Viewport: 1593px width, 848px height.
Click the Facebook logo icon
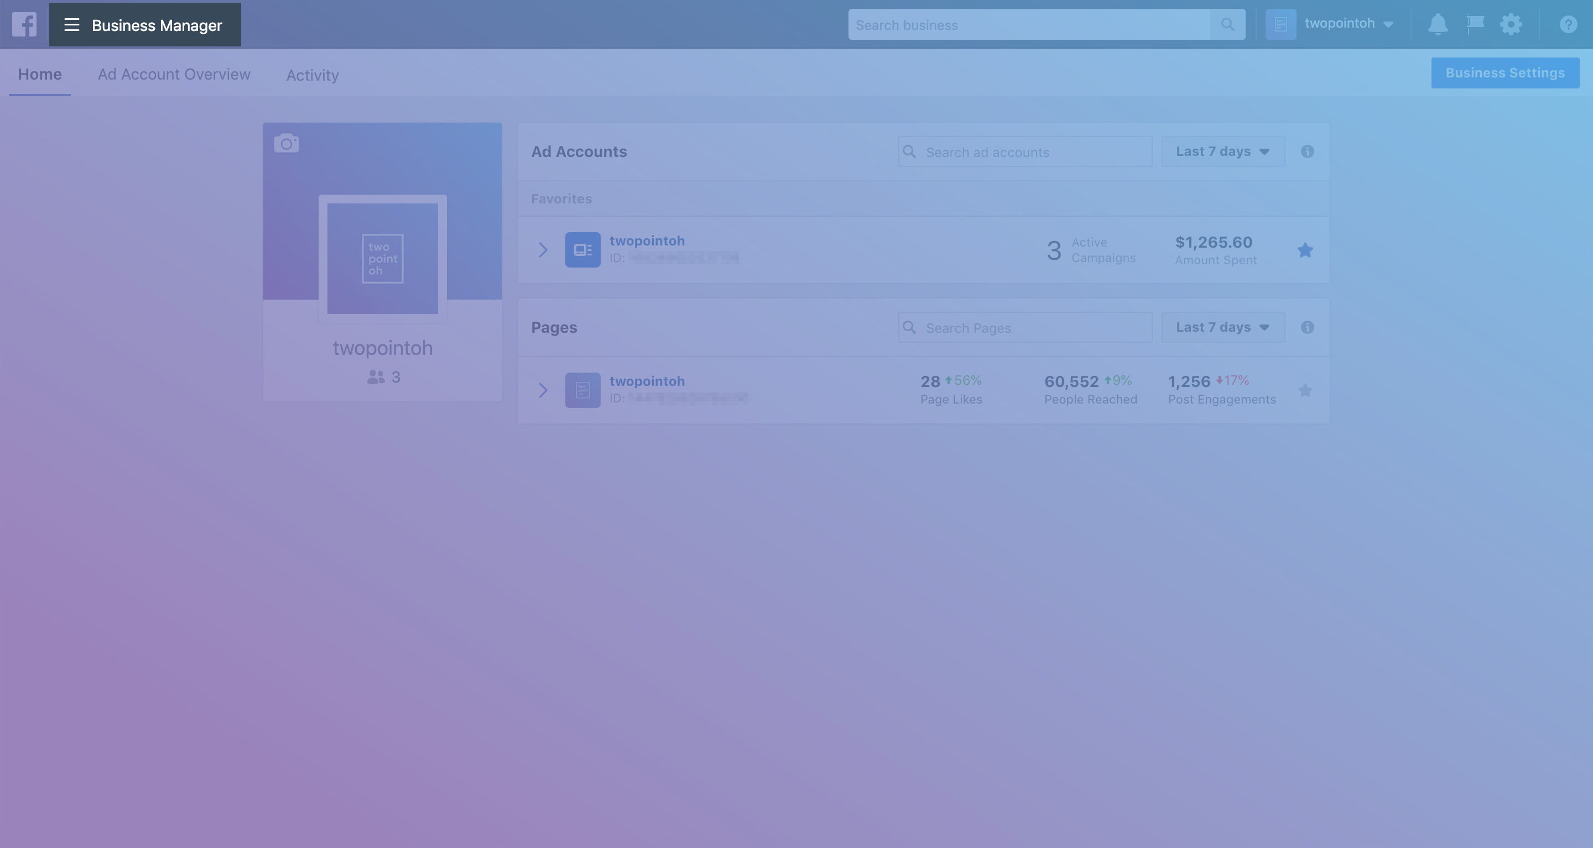(x=24, y=25)
